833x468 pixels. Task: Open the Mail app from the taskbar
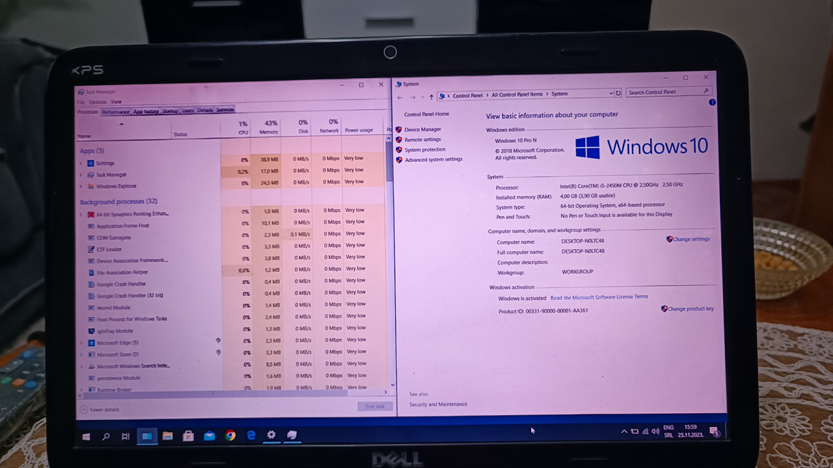click(210, 435)
